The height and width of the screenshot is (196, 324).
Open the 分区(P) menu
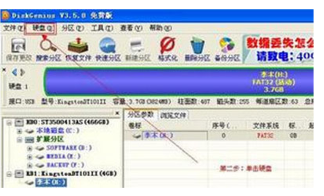(x=73, y=28)
